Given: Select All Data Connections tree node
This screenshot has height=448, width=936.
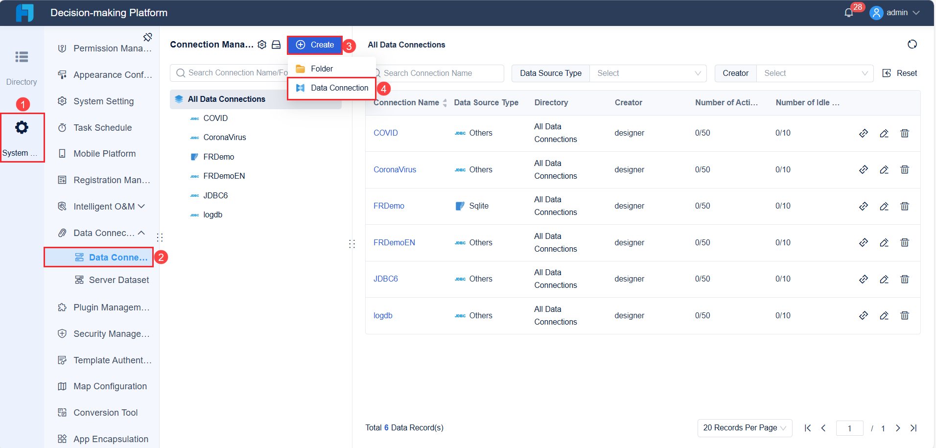Looking at the screenshot, I should (x=256, y=99).
